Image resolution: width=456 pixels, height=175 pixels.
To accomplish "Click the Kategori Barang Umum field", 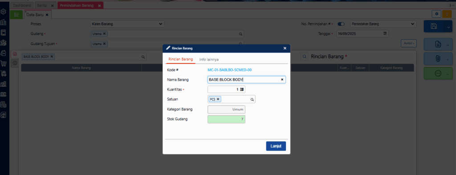I will (x=226, y=110).
